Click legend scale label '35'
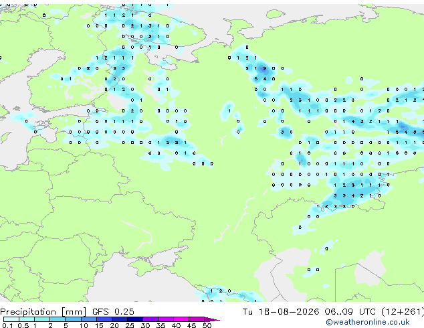The image size is (424, 328). [161, 325]
